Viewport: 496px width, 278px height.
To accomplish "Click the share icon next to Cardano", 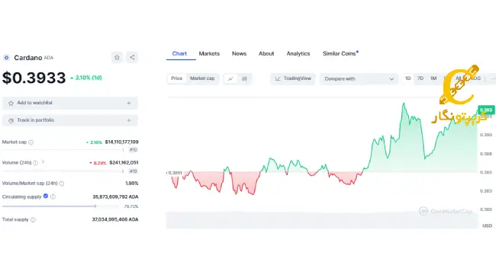I will (x=132, y=57).
